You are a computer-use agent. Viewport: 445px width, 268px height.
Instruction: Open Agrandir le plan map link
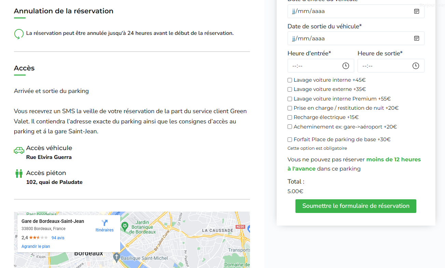click(x=36, y=246)
